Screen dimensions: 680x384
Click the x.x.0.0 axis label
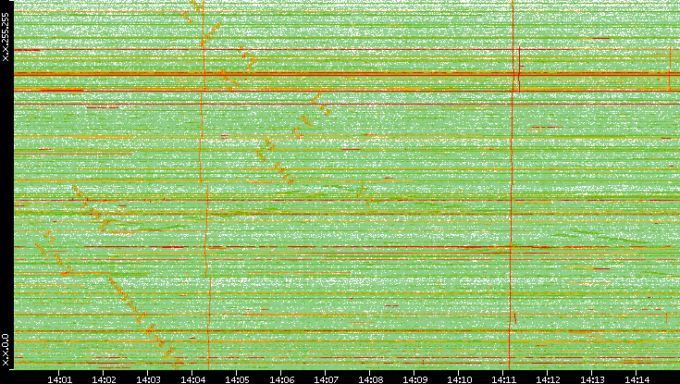6,350
